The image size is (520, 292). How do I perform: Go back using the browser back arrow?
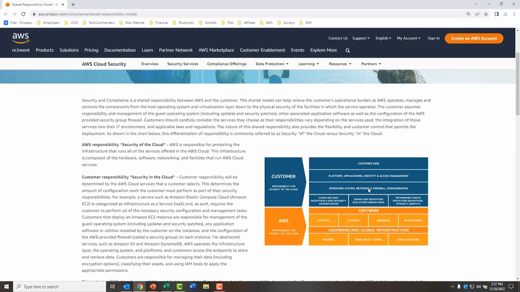6,14
